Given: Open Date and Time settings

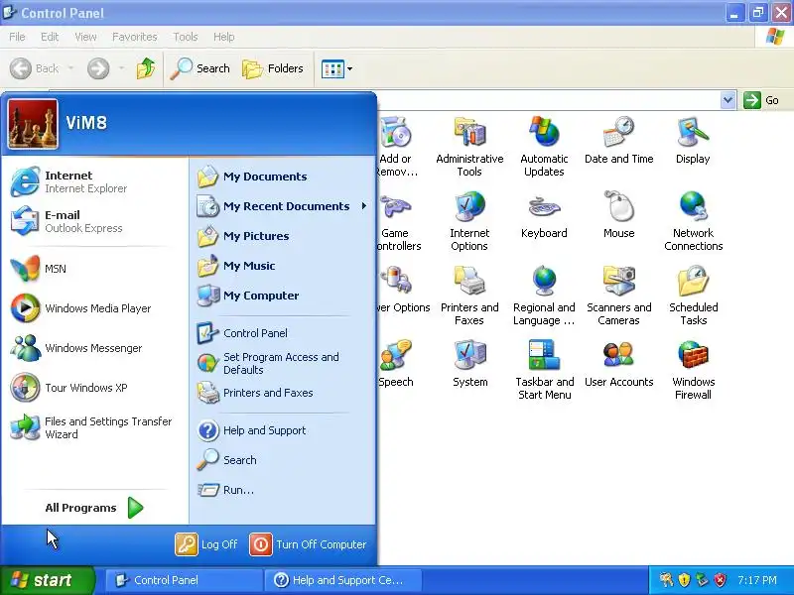Looking at the screenshot, I should pos(618,141).
